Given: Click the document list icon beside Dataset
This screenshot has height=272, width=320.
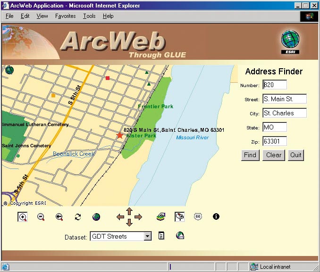Looking at the screenshot, I should pos(161,236).
